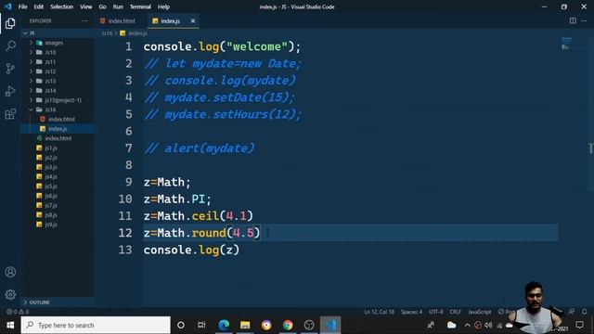Viewport: 594px width, 334px height.
Task: Click the Split Editor Right icon
Action: tap(573, 20)
